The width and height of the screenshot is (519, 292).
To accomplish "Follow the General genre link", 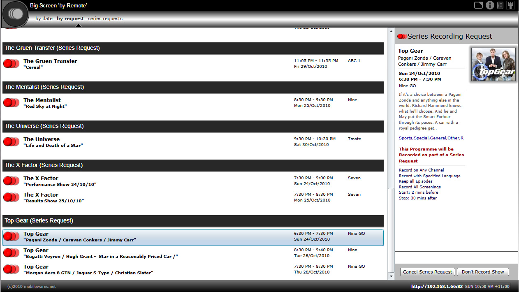I will click(438, 138).
